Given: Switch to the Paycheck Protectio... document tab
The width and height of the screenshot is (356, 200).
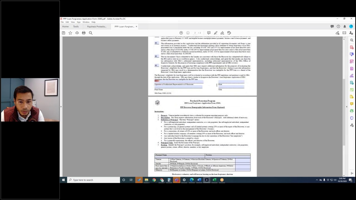Looking at the screenshot, I should tap(97, 26).
